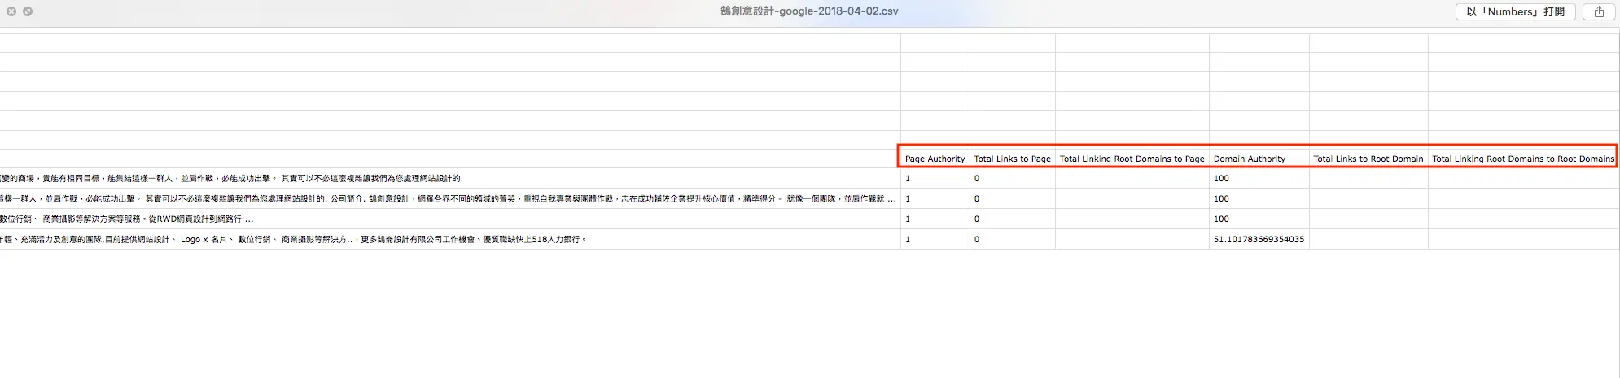
Task: Click Page Authority 1 in the 518人力銀行 row
Action: point(935,239)
